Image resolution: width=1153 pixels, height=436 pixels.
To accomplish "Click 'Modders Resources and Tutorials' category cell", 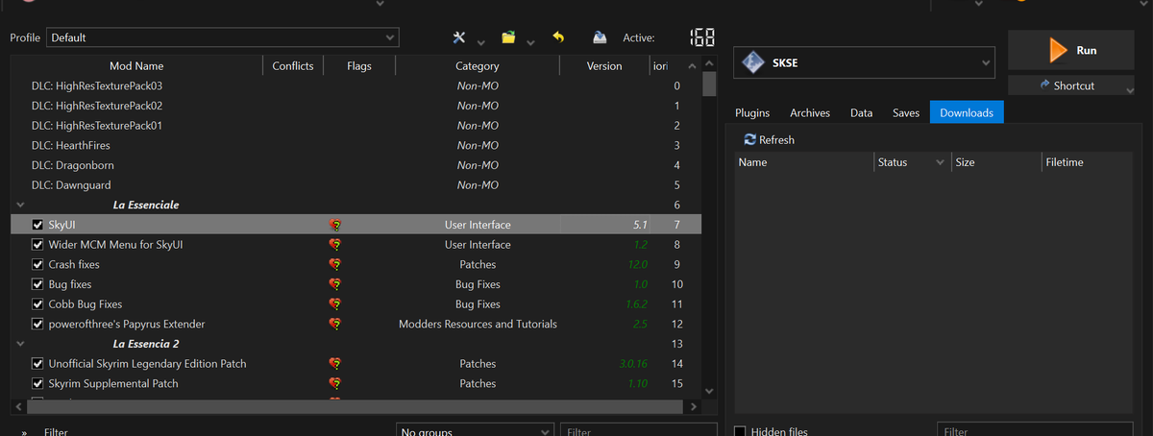I will click(478, 325).
